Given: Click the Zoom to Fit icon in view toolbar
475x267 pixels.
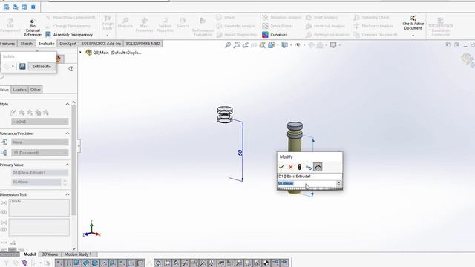Looking at the screenshot, I should tap(228, 45).
